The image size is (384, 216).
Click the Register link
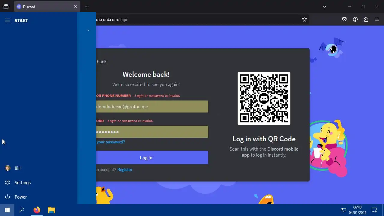[x=125, y=169]
